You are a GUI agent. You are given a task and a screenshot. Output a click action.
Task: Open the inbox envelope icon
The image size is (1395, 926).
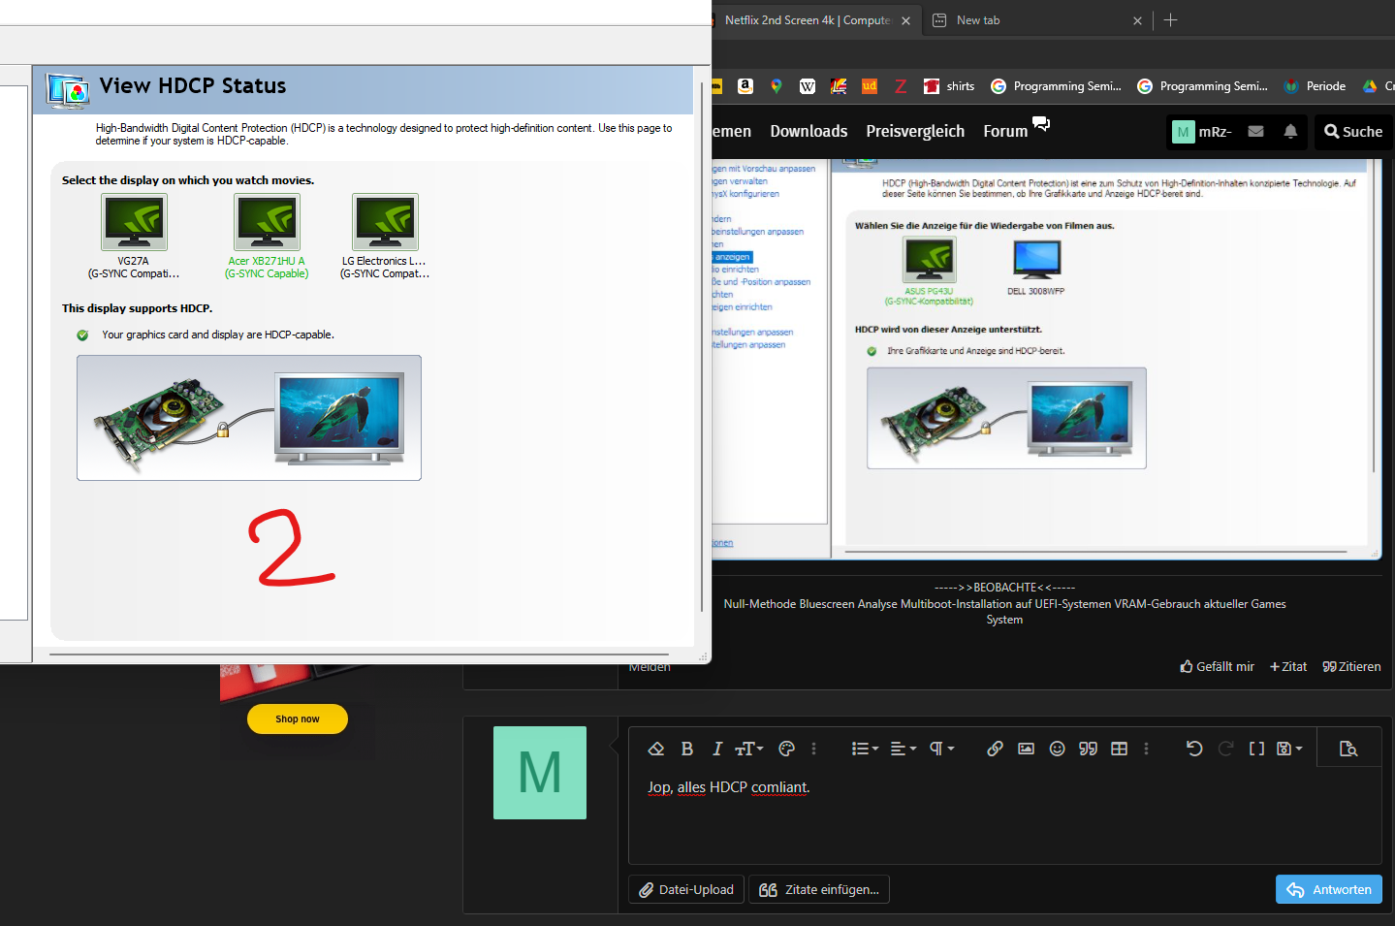tap(1255, 132)
